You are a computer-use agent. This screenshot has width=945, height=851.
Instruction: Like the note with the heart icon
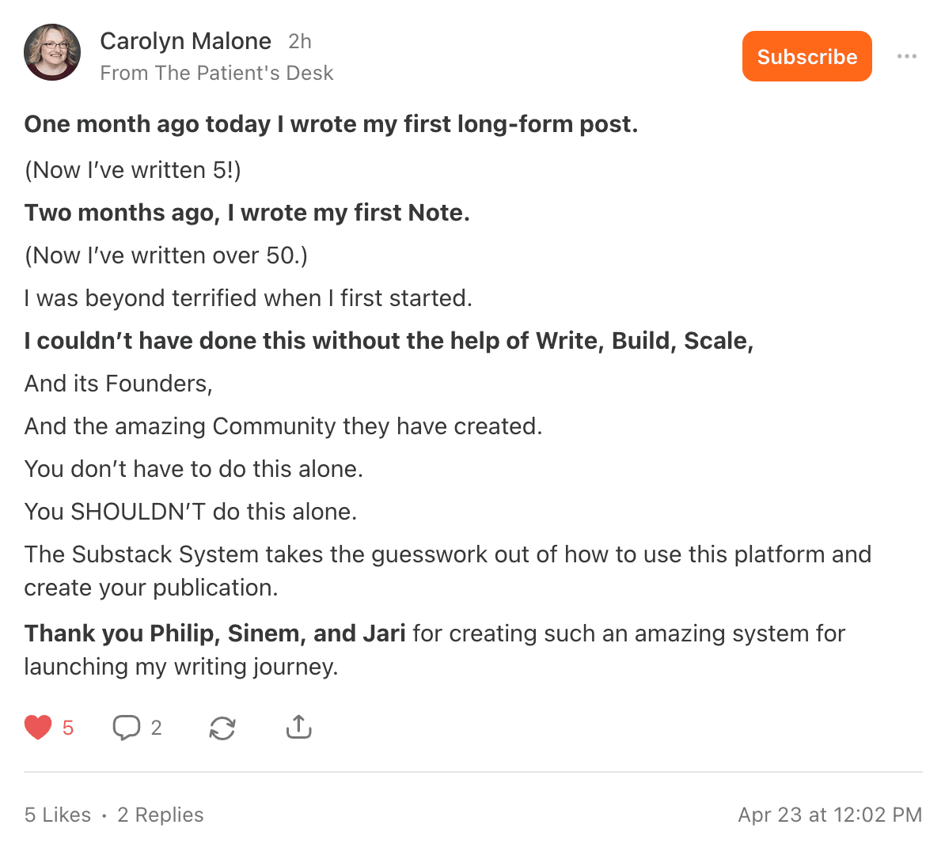[x=38, y=727]
